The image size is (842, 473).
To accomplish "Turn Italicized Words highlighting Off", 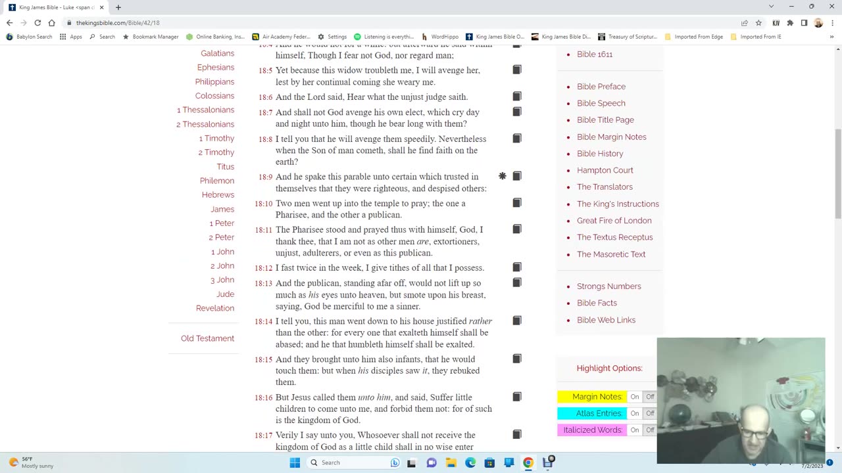I will point(650,430).
